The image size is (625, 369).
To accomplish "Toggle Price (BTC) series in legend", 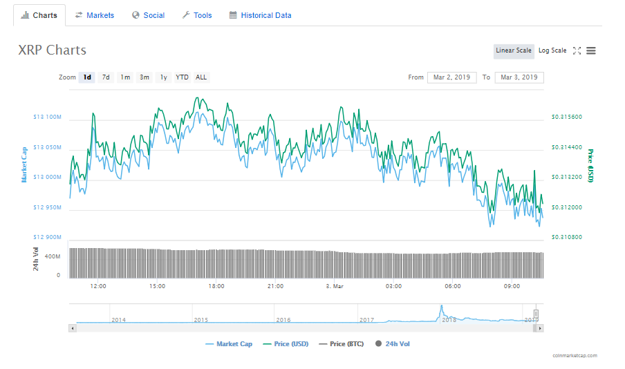I will click(x=342, y=344).
